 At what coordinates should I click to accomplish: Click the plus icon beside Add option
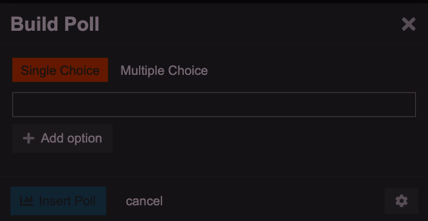[28, 138]
